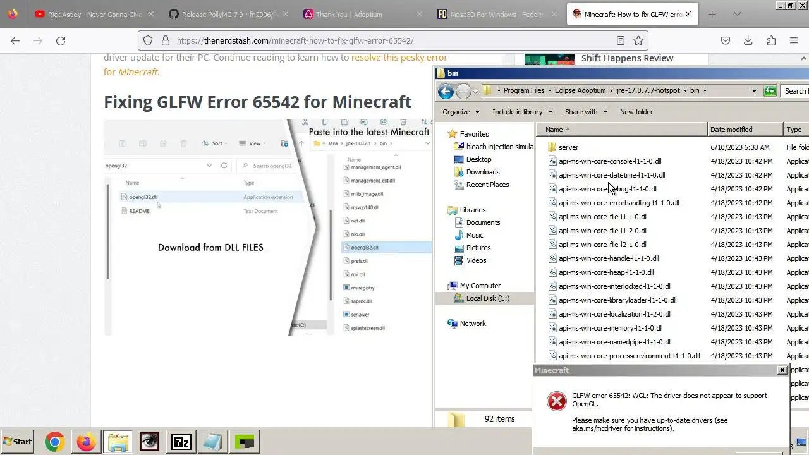Open Downloads in Favorites
Screen dimensions: 809x455
click(483, 172)
